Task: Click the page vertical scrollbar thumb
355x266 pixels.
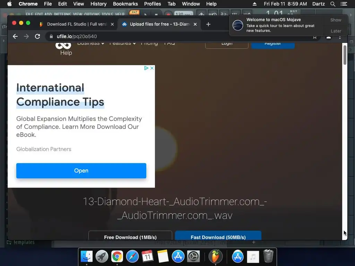Action: [345, 55]
